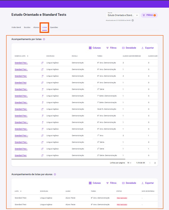Click Escola column header

click(75, 56)
